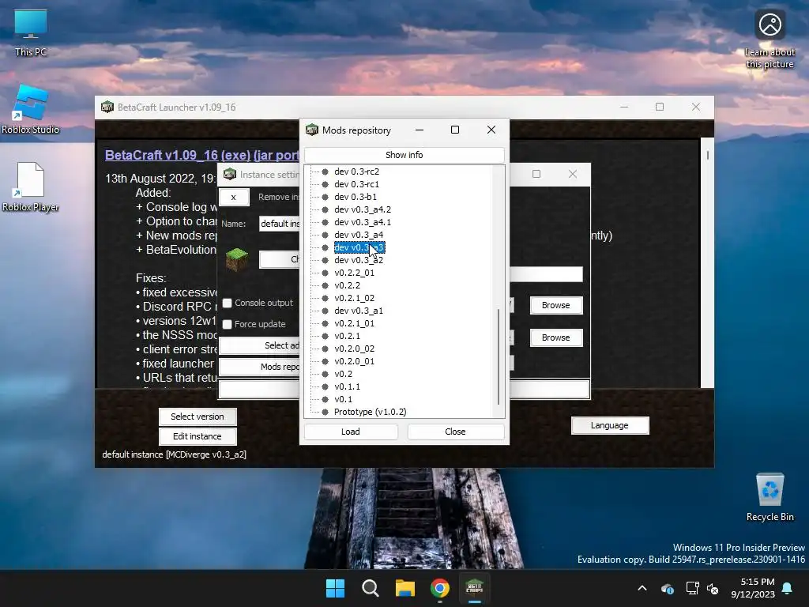Select dev v0.3_a2 entry
The height and width of the screenshot is (607, 809).
click(359, 260)
